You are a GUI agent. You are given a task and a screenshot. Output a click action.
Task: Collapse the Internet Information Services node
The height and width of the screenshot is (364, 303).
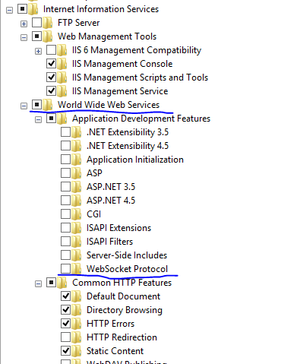click(9, 11)
